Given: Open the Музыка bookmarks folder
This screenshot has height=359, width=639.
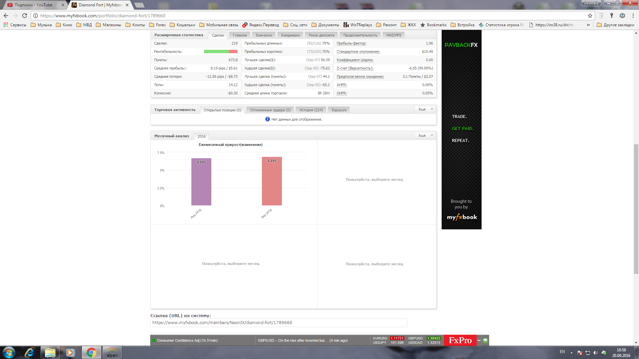Looking at the screenshot, I should click(41, 25).
